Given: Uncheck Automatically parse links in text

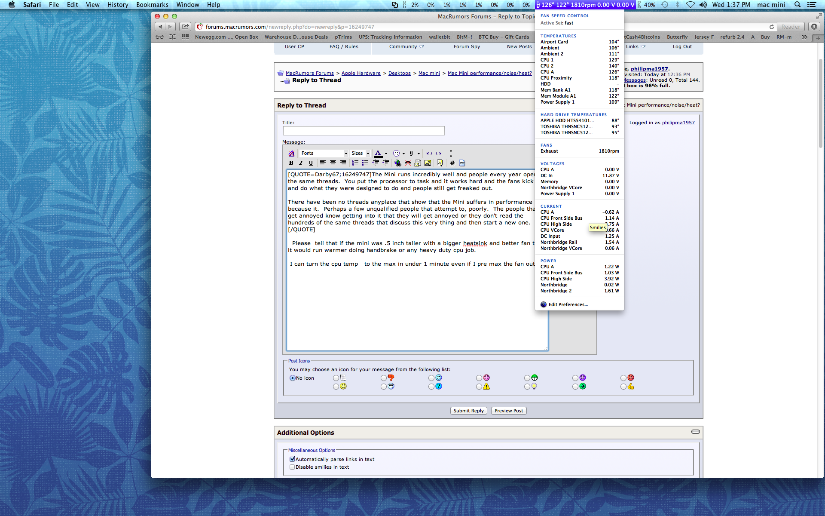Looking at the screenshot, I should point(292,459).
